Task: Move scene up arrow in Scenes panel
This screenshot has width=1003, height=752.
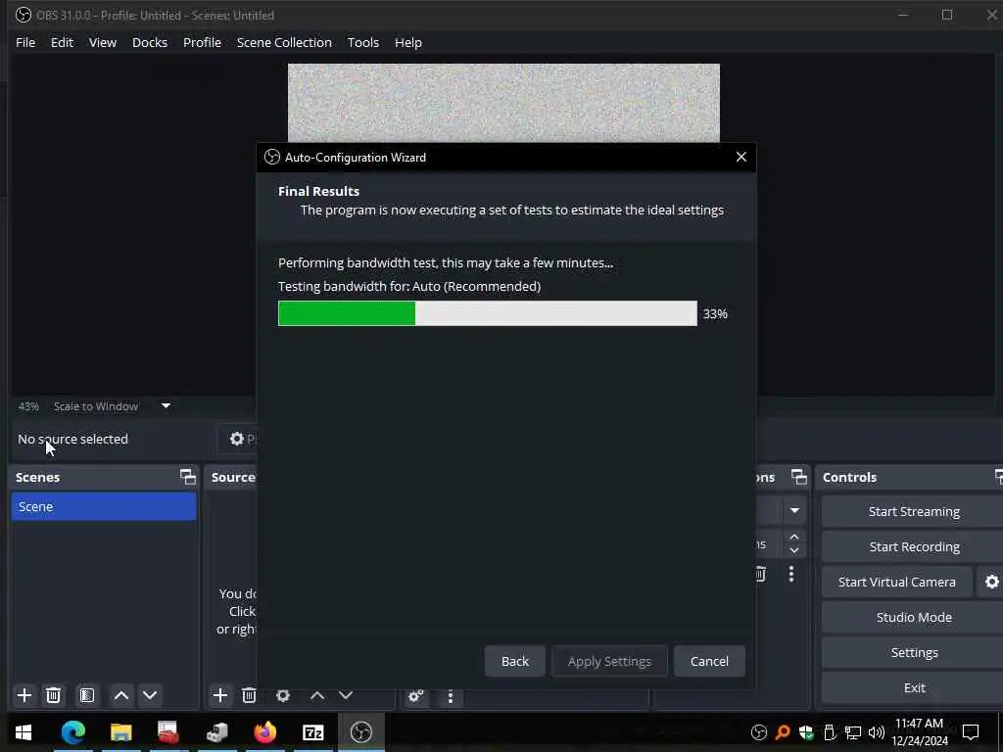Action: [x=120, y=695]
